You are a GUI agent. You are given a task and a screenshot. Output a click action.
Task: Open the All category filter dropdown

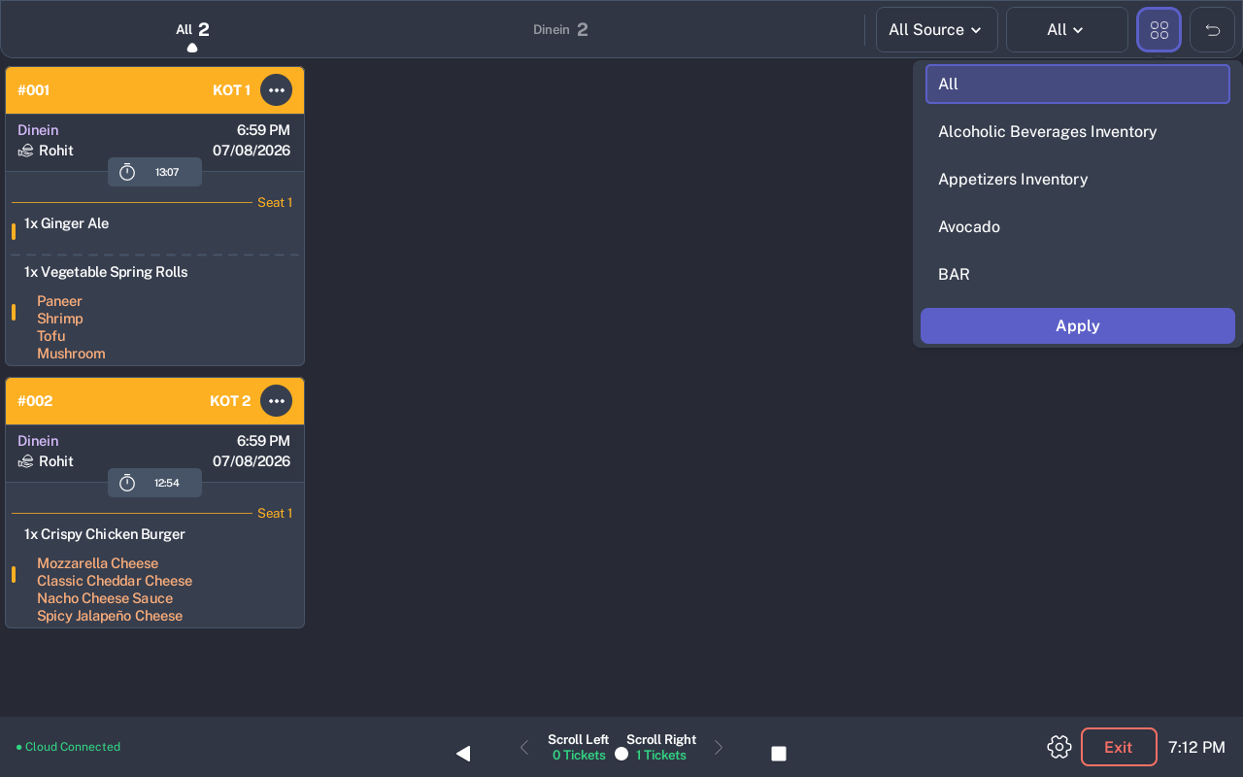pyautogui.click(x=1067, y=30)
